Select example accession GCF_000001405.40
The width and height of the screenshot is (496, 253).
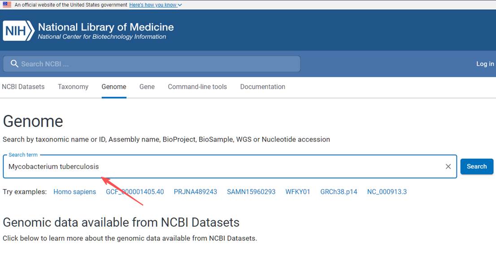tap(135, 192)
